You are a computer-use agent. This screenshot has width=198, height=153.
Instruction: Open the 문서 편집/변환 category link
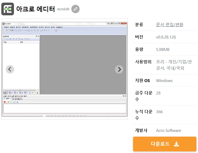pos(170,25)
